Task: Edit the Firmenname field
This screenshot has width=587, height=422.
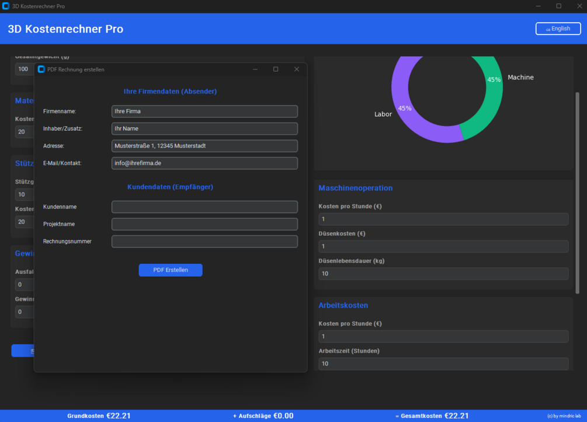Action: pyautogui.click(x=204, y=111)
